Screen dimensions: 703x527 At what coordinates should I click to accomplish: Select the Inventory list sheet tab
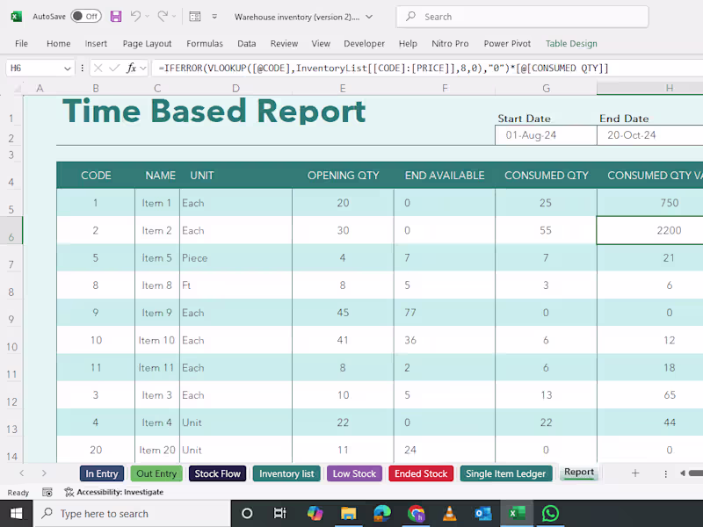click(286, 473)
